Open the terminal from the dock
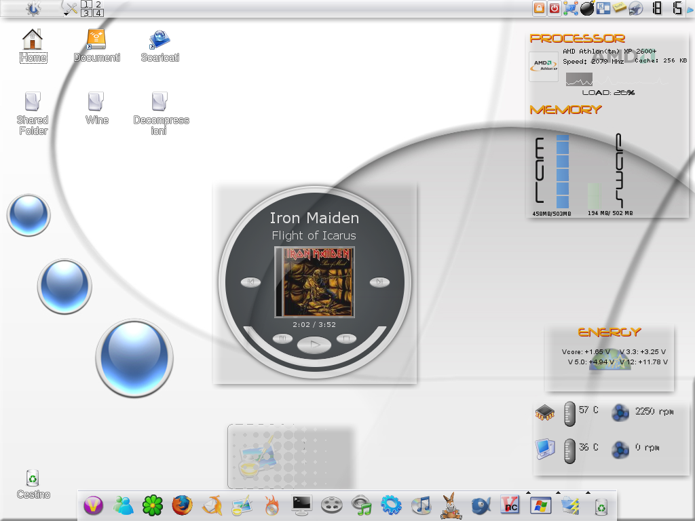 coord(302,505)
